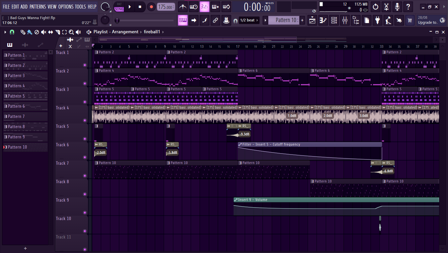Open the OPTIONS menu
448x253 pixels.
coord(66,7)
